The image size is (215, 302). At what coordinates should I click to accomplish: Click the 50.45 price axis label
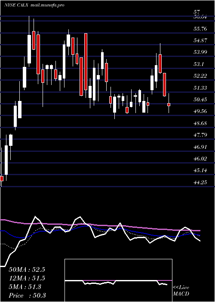[x=200, y=100]
